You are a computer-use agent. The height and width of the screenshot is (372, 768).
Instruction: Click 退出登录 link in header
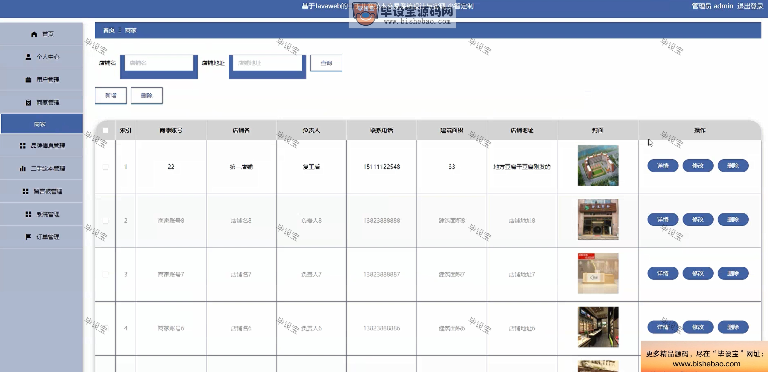[x=750, y=6]
